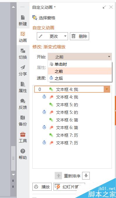
Task: Click the 删除 delete button
Action: (x=79, y=36)
